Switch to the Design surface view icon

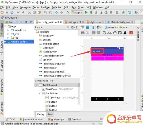(82, 28)
